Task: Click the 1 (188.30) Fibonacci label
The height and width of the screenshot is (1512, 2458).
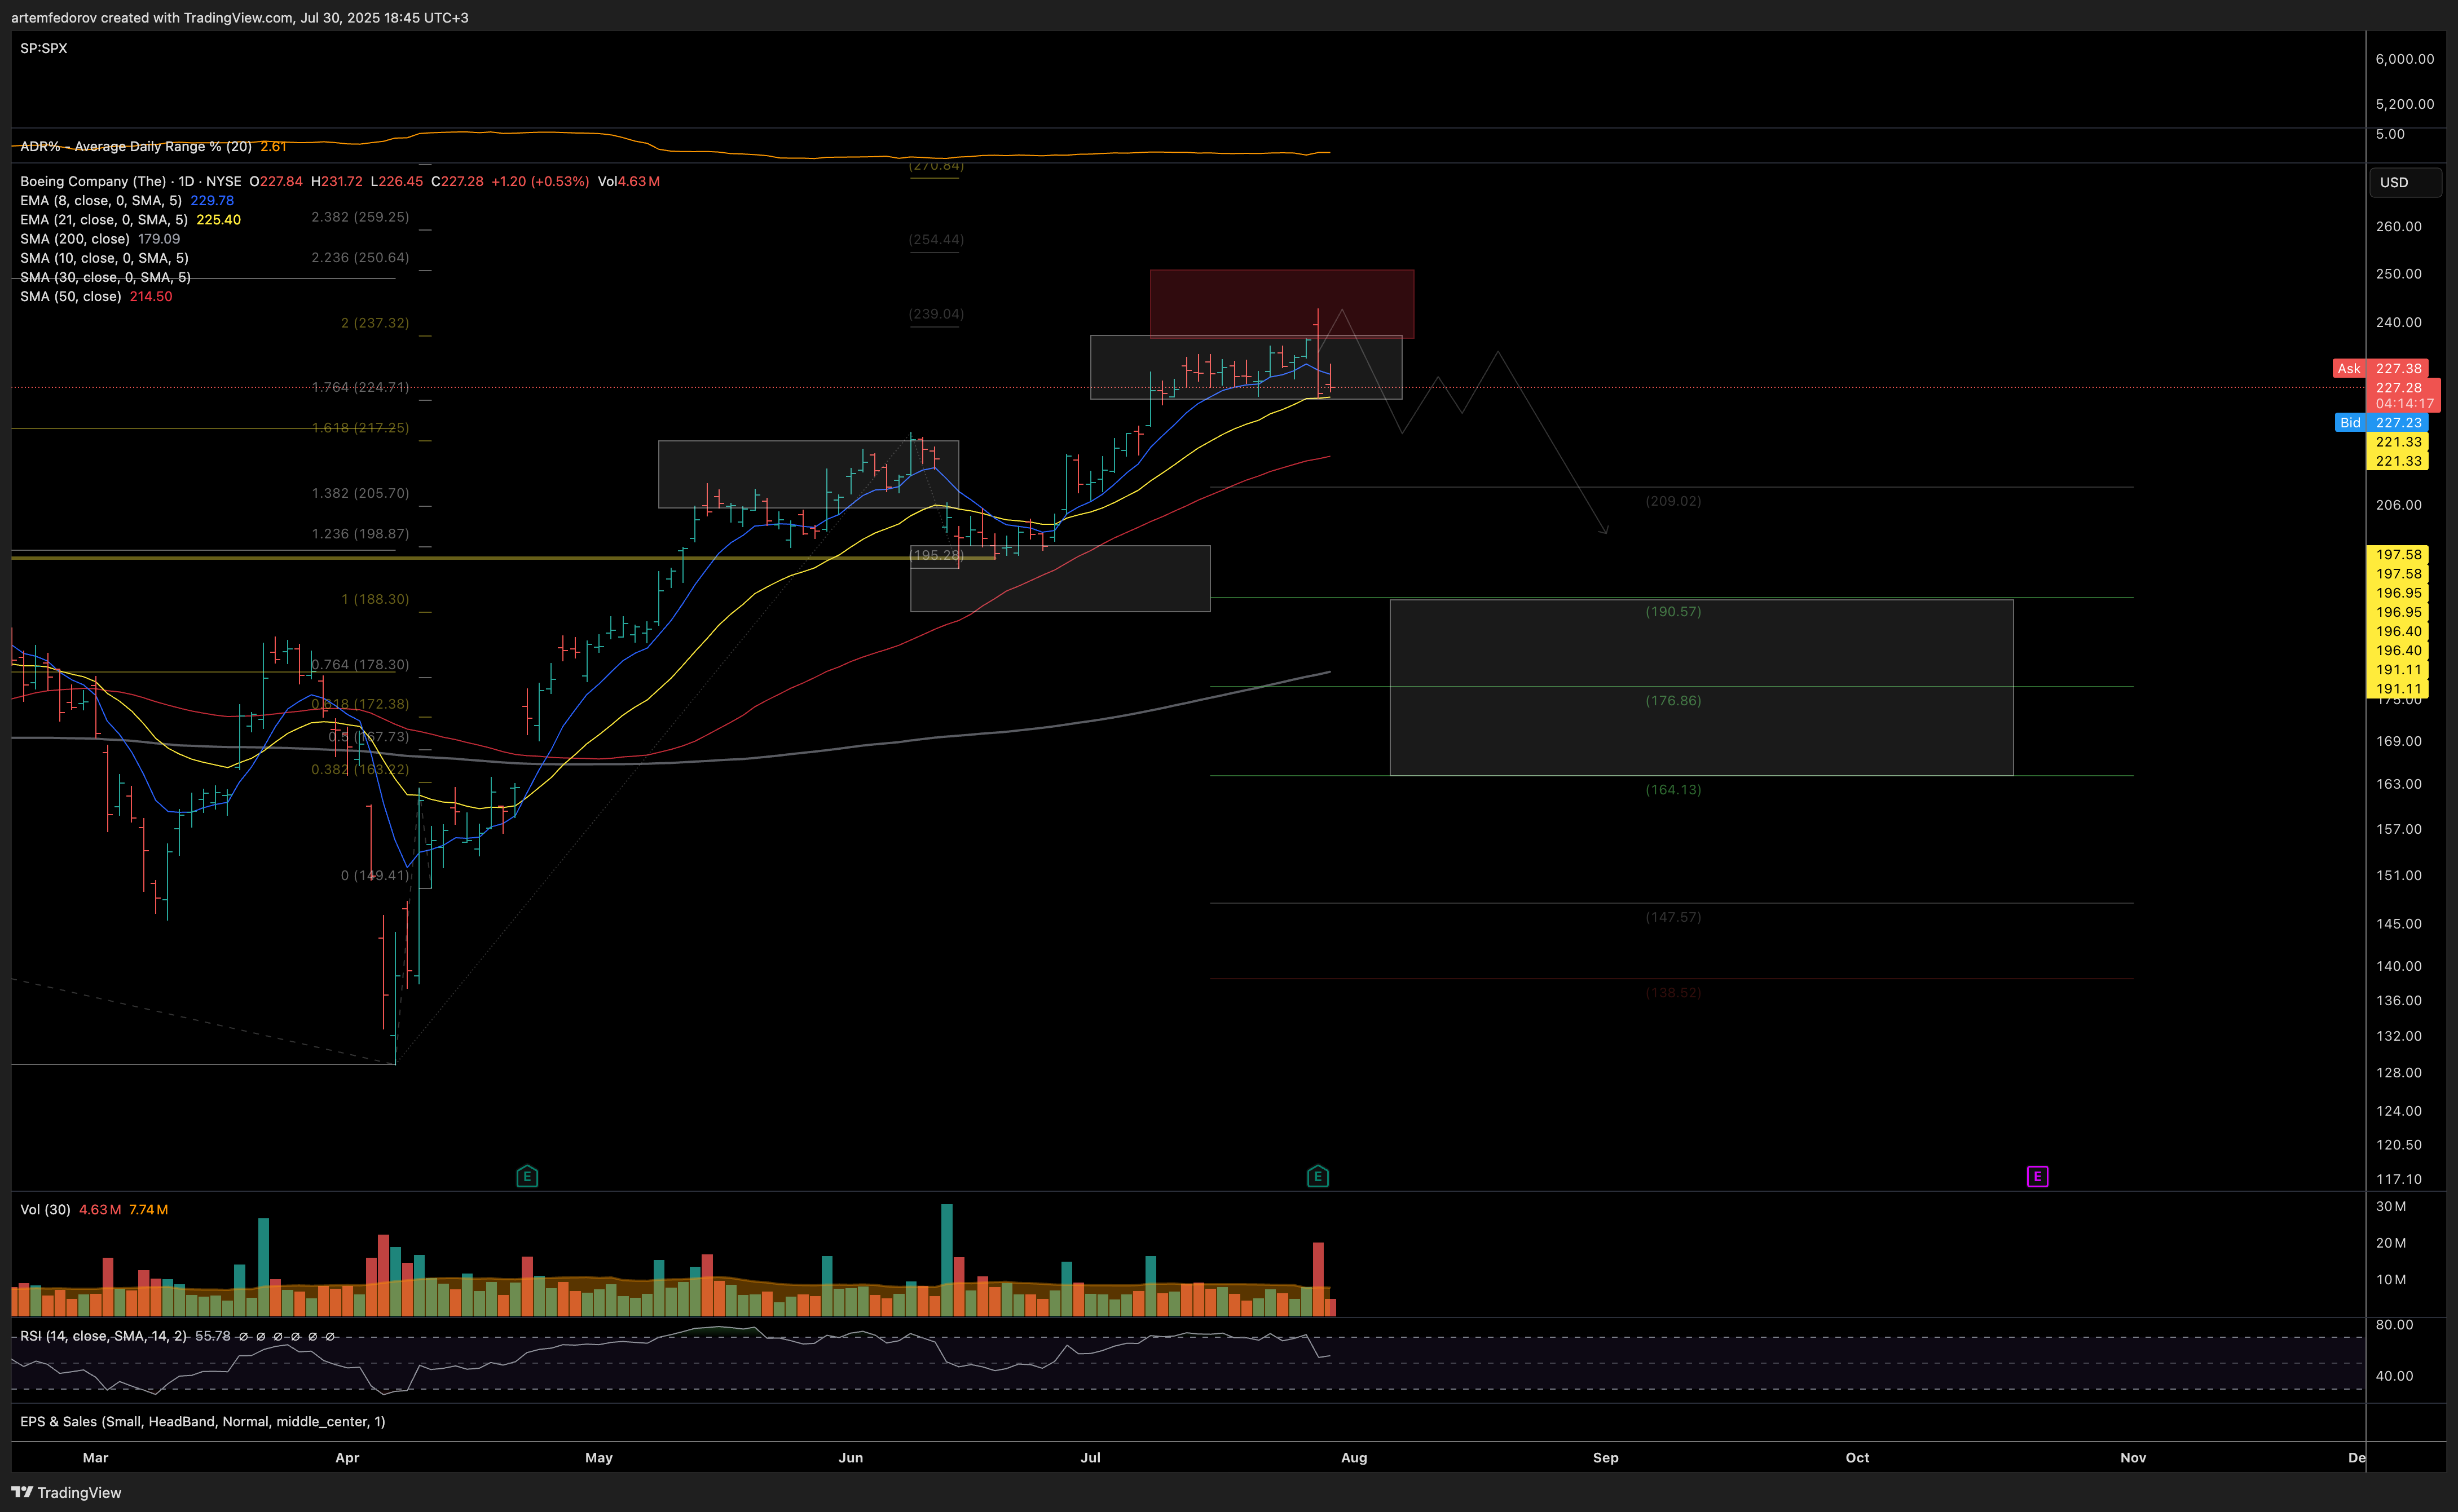Action: (x=375, y=599)
